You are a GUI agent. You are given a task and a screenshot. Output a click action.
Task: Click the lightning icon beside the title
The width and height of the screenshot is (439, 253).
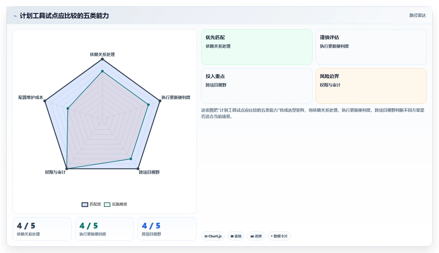coord(15,16)
